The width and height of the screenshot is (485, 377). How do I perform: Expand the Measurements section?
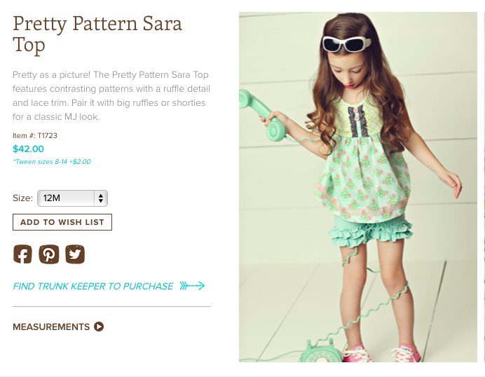(x=52, y=327)
